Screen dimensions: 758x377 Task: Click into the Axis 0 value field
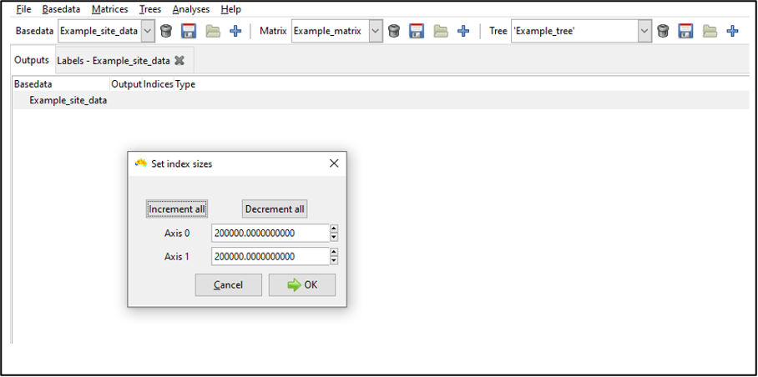pyautogui.click(x=269, y=234)
